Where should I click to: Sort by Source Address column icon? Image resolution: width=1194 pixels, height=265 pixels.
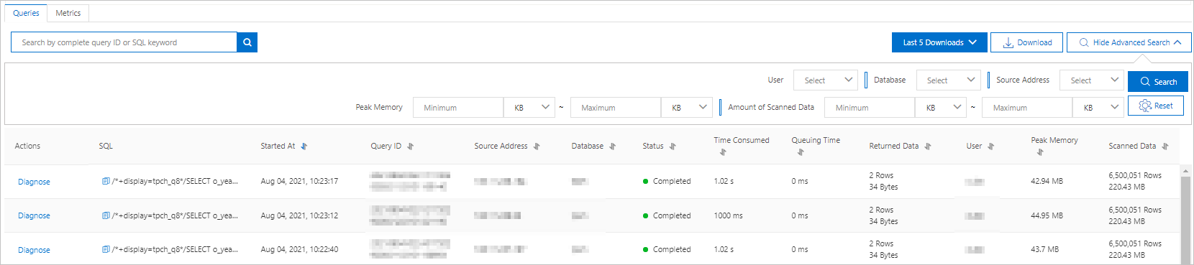pyautogui.click(x=537, y=146)
